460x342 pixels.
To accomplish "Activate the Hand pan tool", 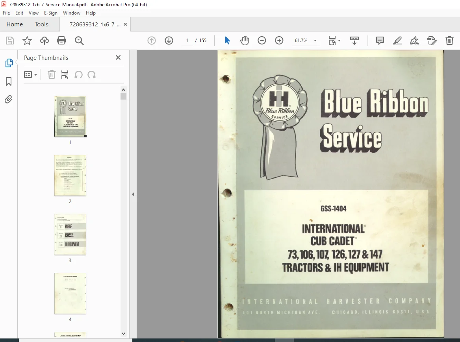I will pyautogui.click(x=244, y=41).
